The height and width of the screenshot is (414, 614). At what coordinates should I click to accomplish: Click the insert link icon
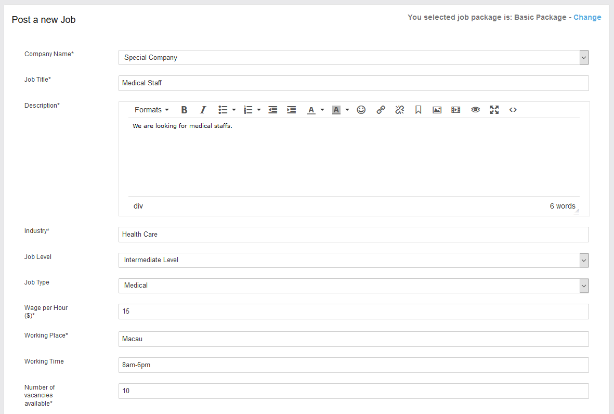[x=381, y=110]
